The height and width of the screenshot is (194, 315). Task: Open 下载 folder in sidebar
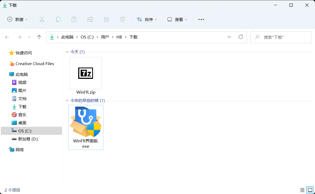coord(19,107)
